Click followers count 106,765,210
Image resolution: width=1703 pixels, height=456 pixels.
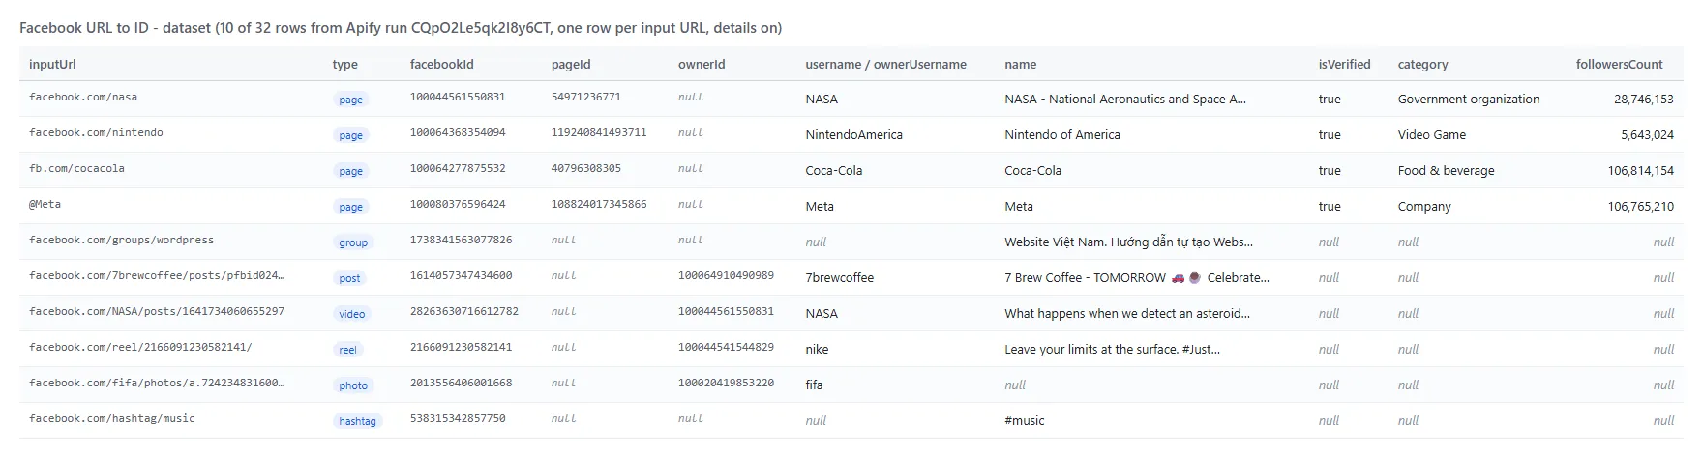tap(1641, 207)
